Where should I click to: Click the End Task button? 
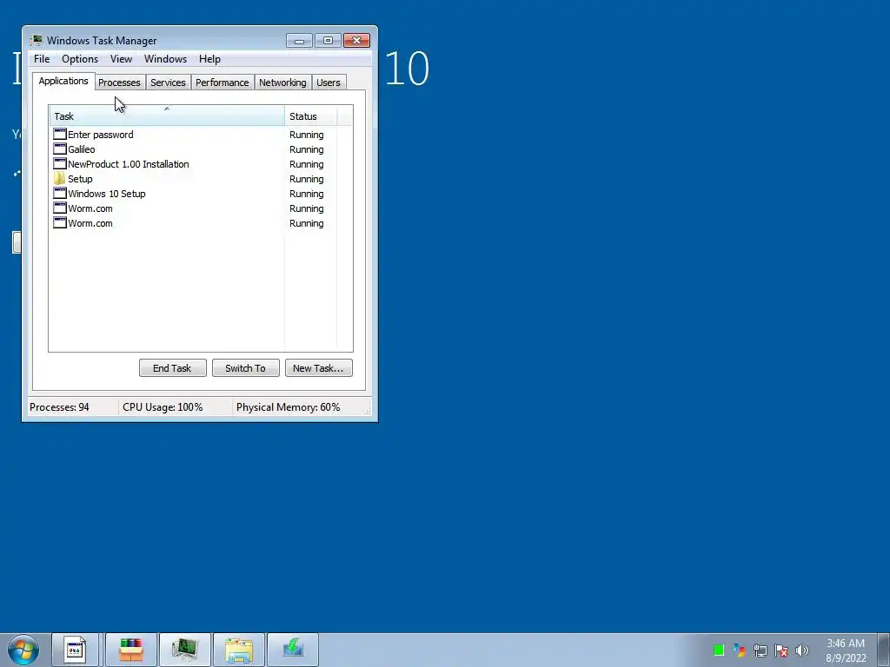tap(173, 368)
